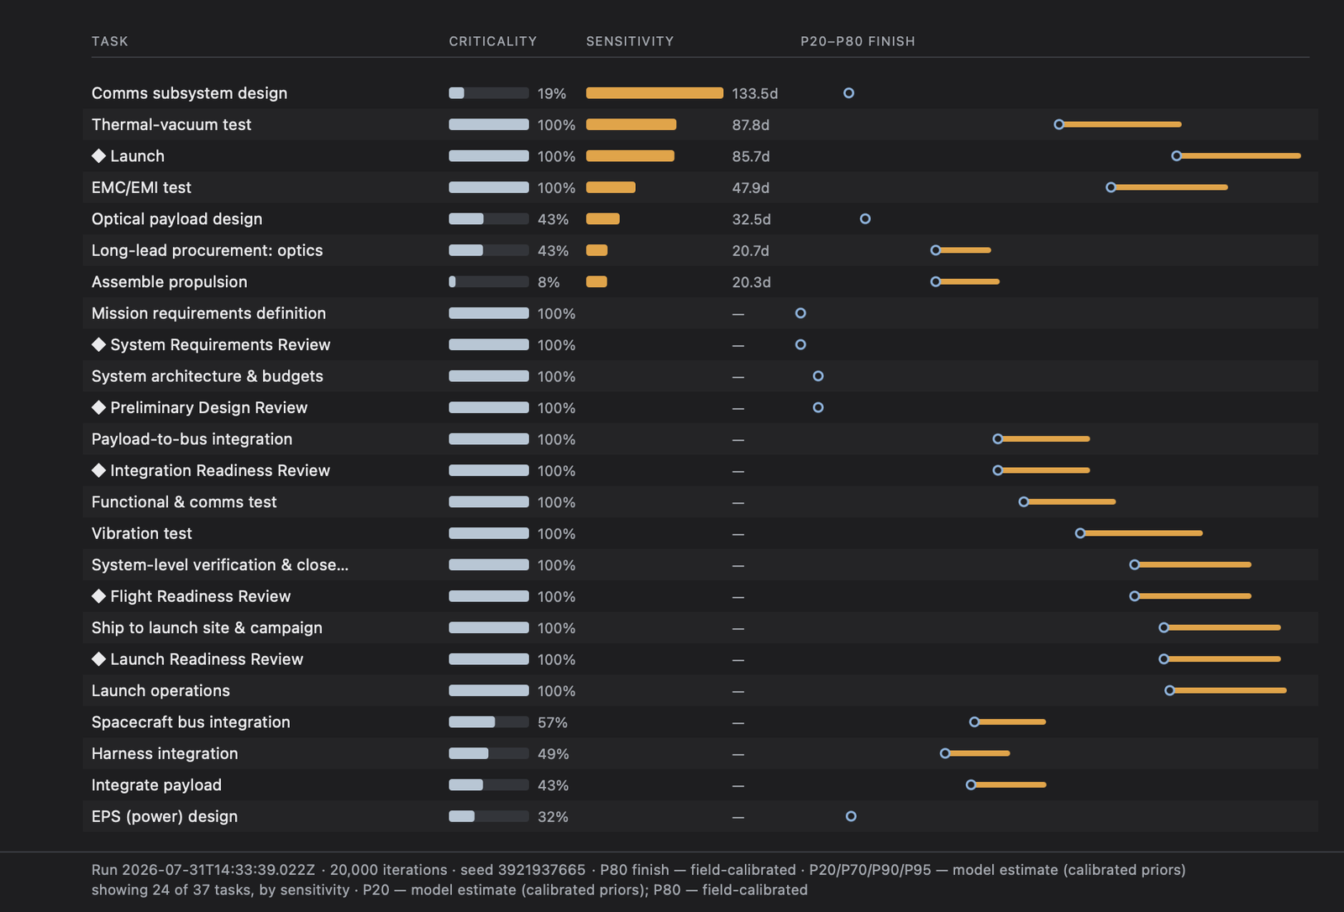The width and height of the screenshot is (1344, 912).
Task: Click the Integration Readiness Review milestone diamond
Action: point(98,470)
